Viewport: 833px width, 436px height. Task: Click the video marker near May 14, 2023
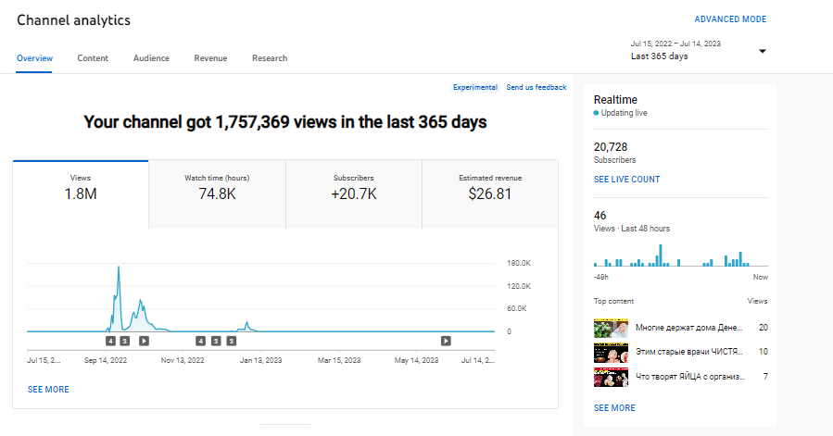coord(446,341)
